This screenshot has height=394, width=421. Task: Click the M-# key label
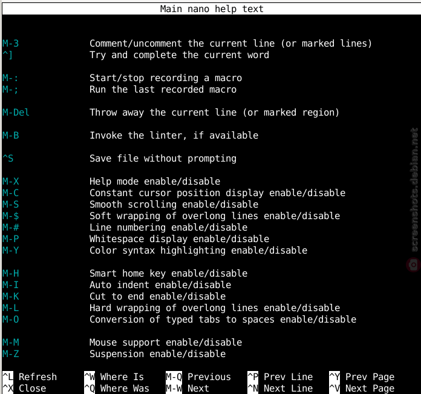coord(10,227)
